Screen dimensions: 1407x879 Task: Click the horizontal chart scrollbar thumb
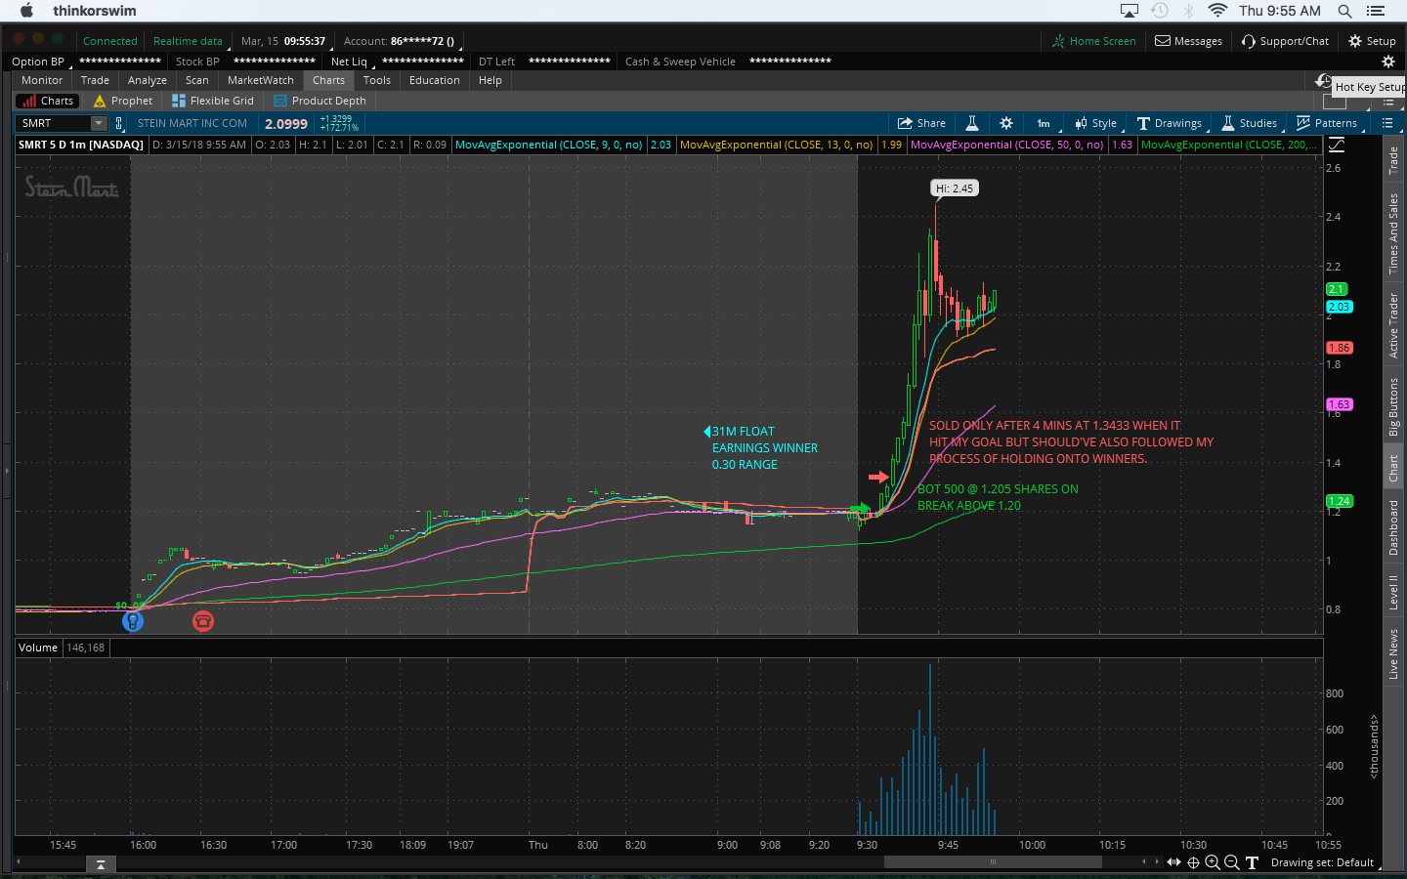point(993,862)
